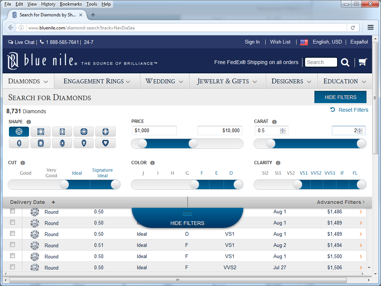Choose the Heart diamond shape
381x286 pixels.
tap(105, 143)
